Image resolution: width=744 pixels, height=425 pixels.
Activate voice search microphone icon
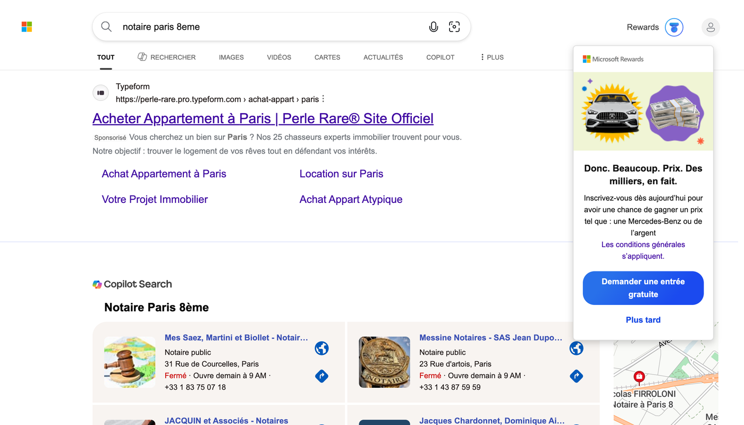click(x=434, y=27)
